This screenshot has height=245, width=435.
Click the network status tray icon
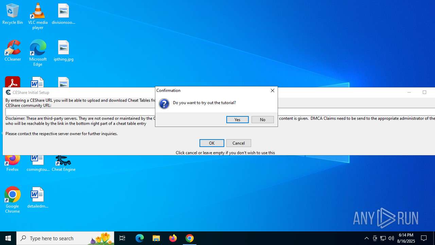pyautogui.click(x=383, y=238)
